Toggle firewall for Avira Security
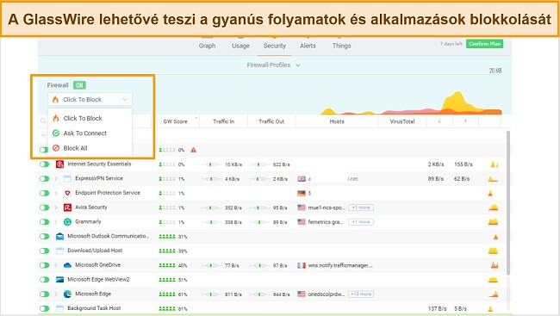The image size is (560, 316). [44, 208]
